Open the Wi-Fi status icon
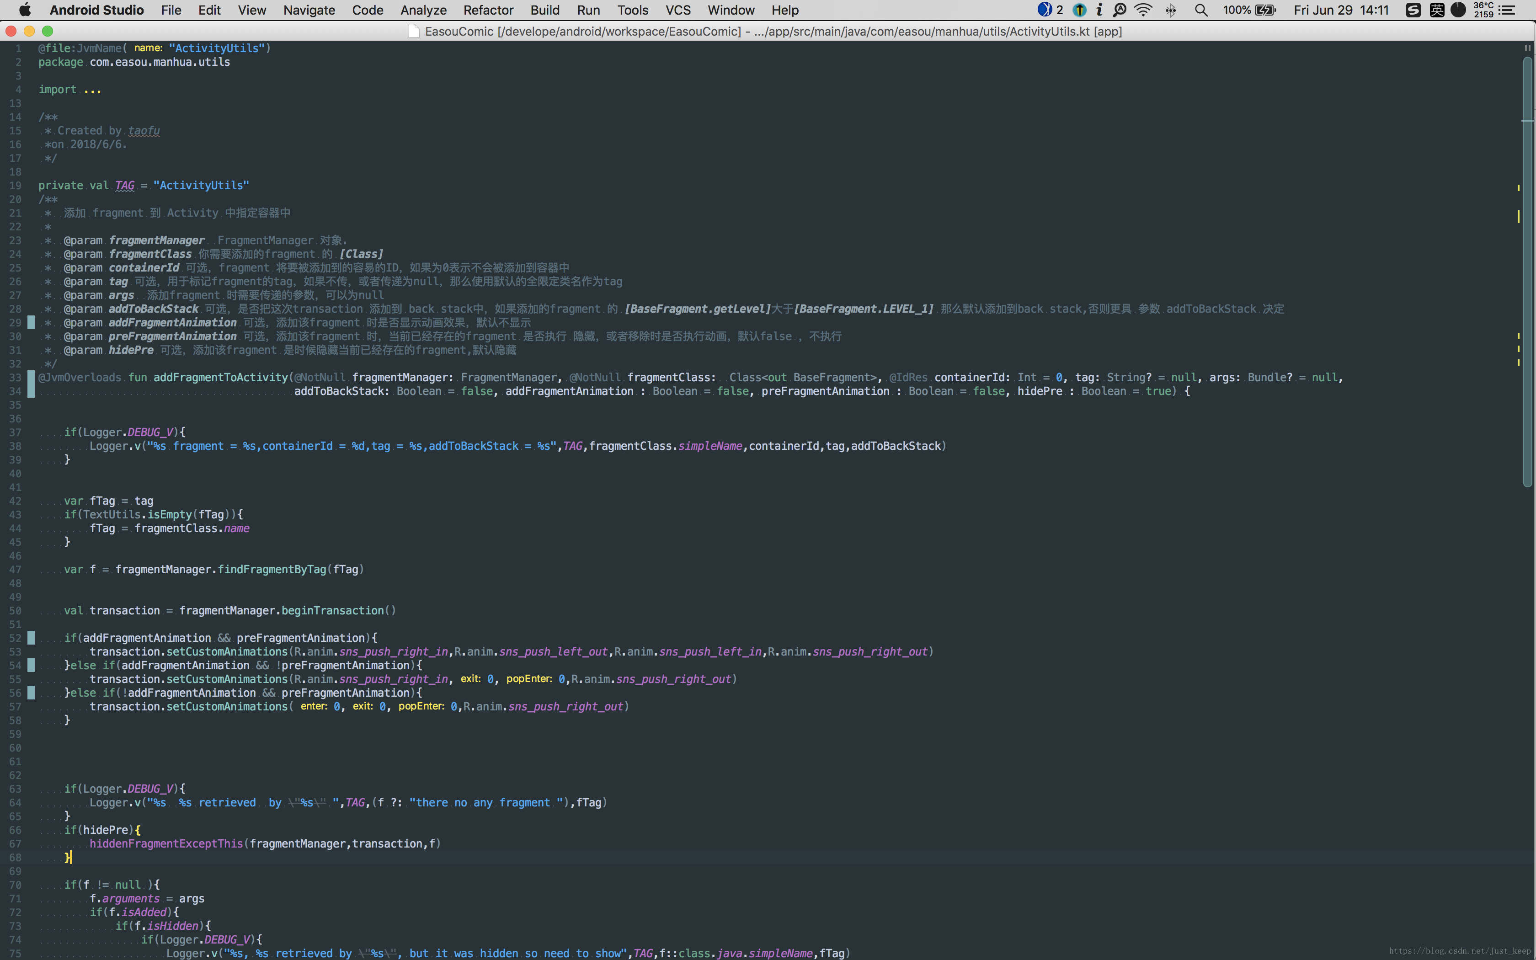The height and width of the screenshot is (960, 1536). click(1143, 10)
